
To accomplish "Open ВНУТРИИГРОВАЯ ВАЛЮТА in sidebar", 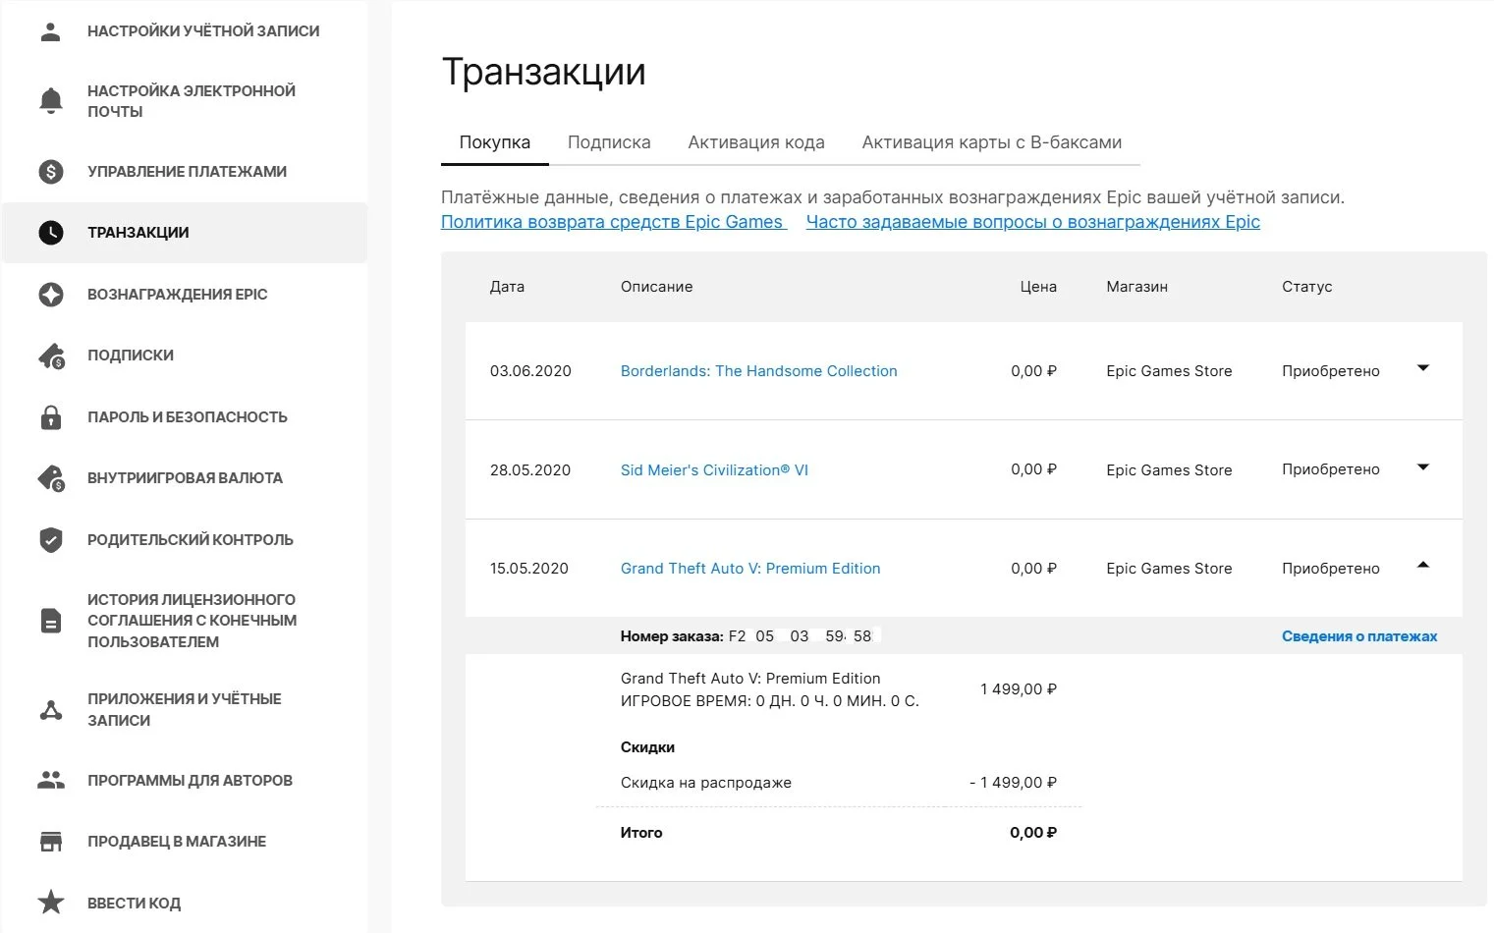I will [185, 478].
